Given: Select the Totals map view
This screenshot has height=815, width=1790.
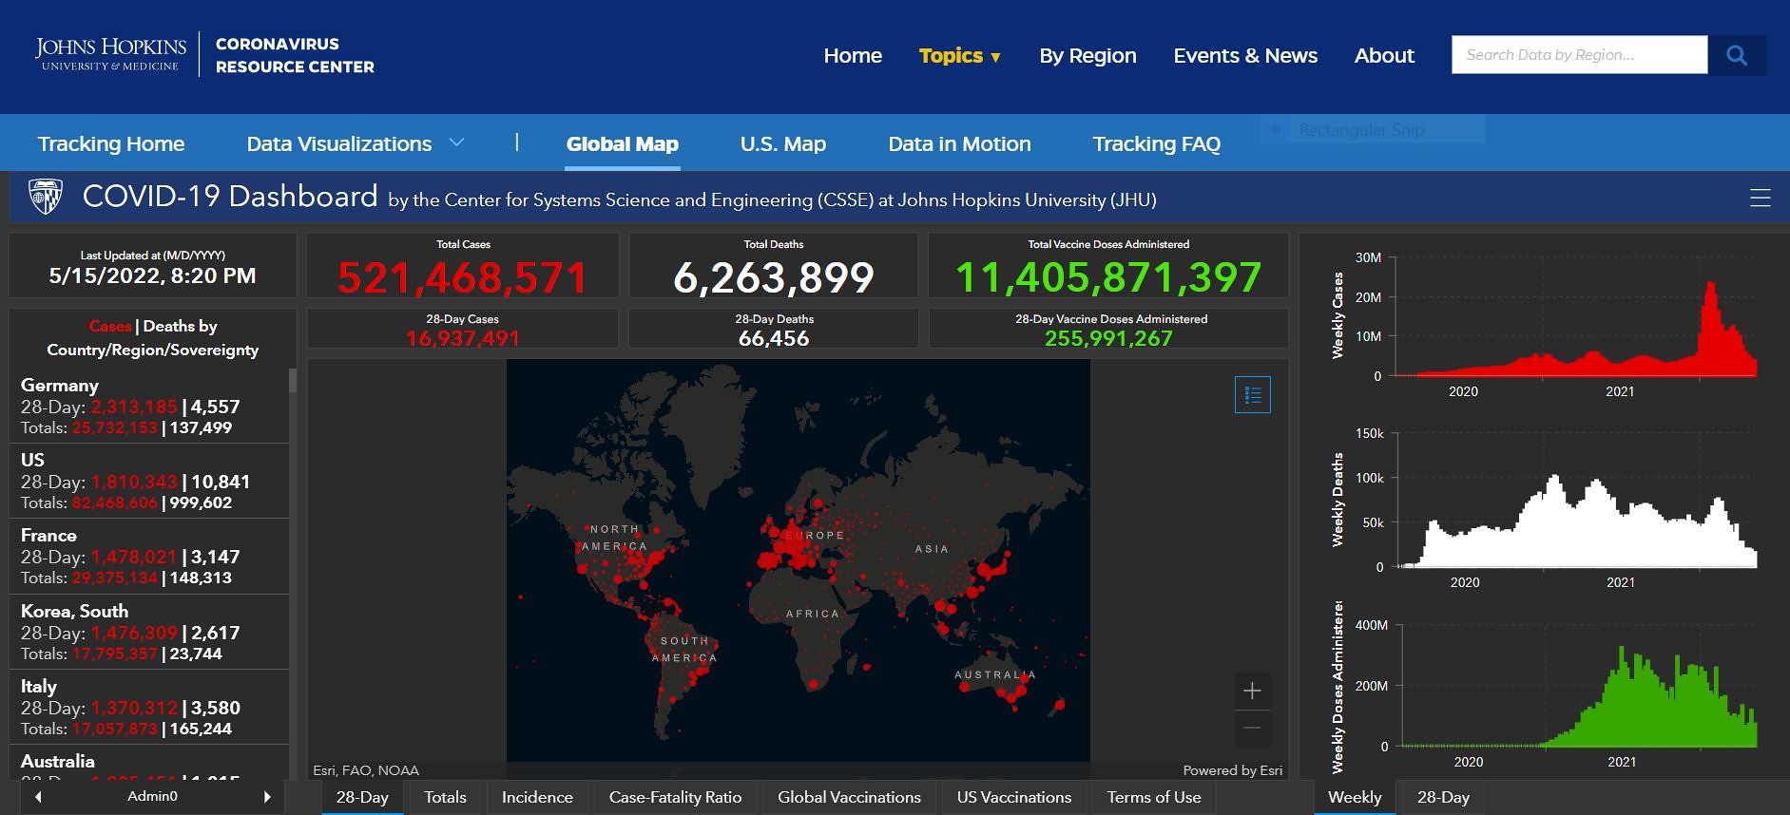Looking at the screenshot, I should click(445, 797).
